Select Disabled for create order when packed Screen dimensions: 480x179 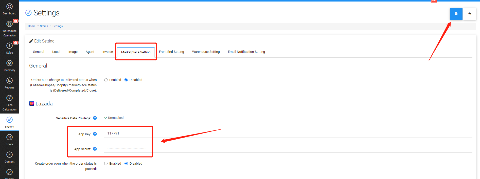(126, 164)
